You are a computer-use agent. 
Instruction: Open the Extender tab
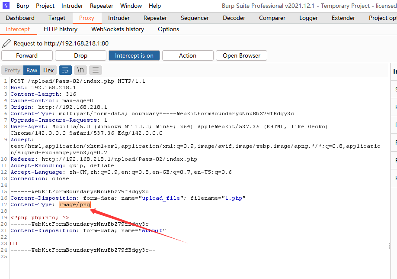click(343, 18)
